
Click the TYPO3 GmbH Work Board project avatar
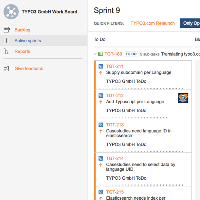[x=11, y=12]
